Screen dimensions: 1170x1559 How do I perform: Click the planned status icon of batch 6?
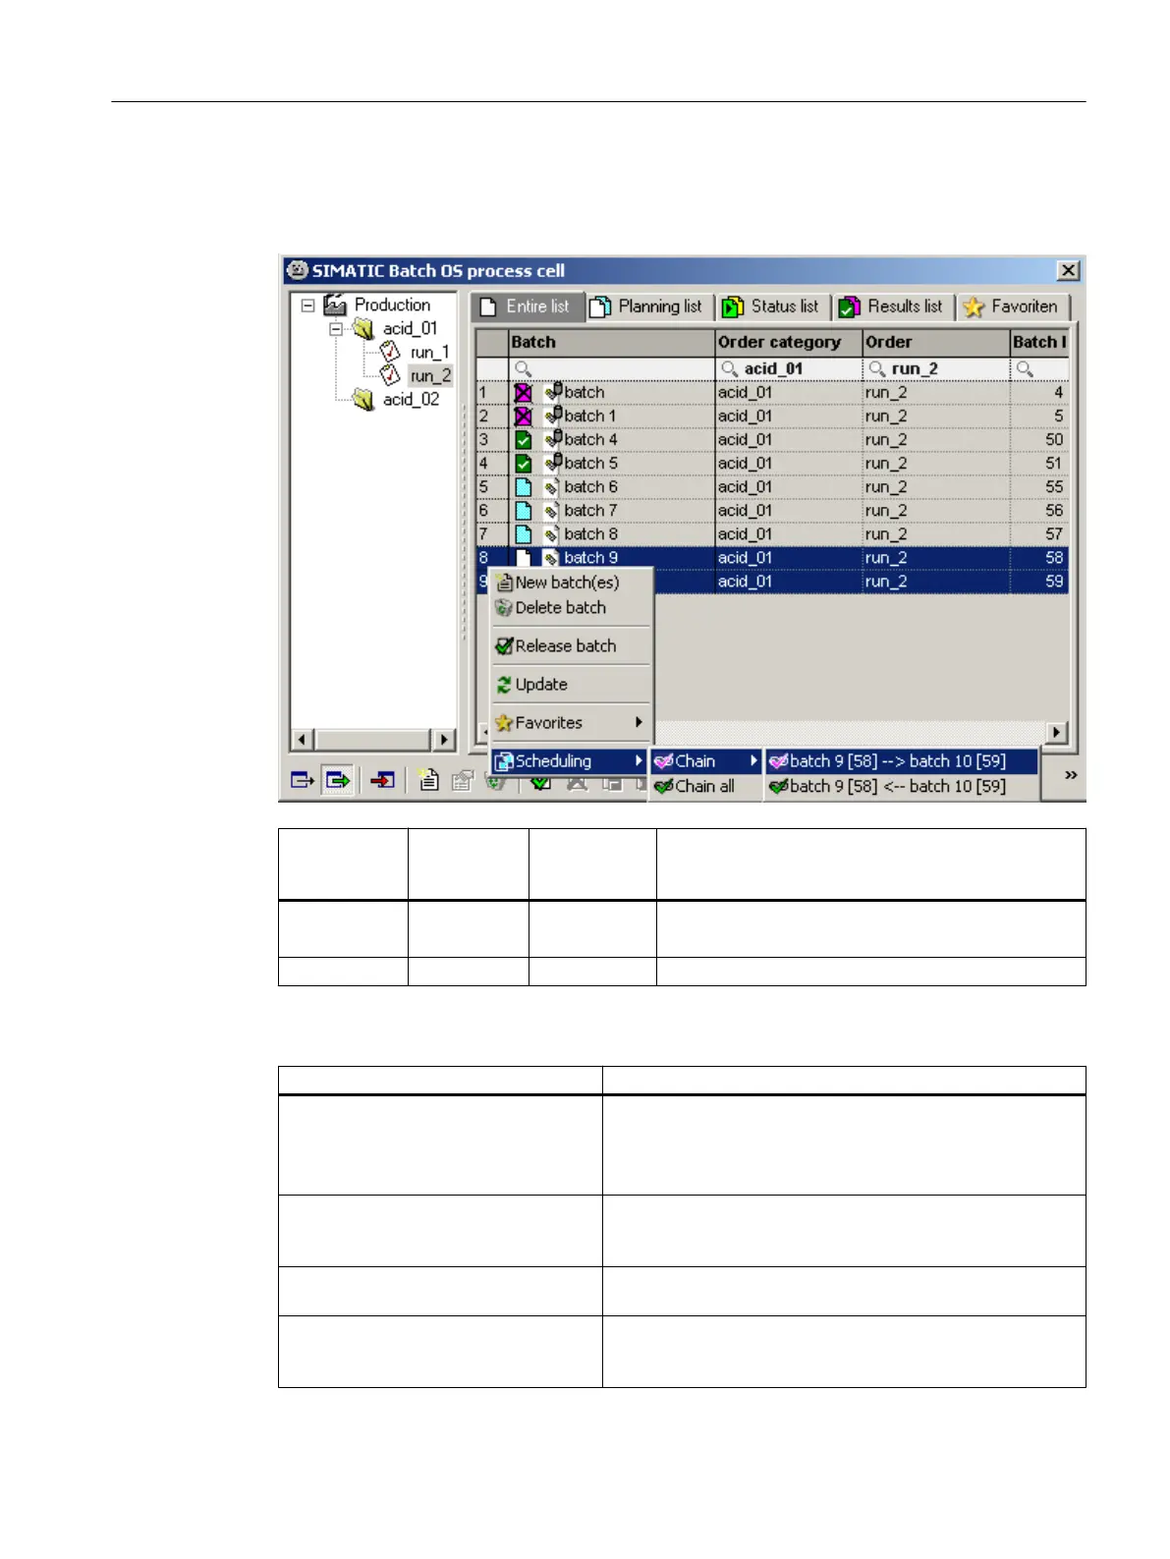(523, 487)
